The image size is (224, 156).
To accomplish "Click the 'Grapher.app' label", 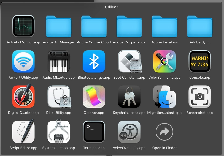I will 94,113.
